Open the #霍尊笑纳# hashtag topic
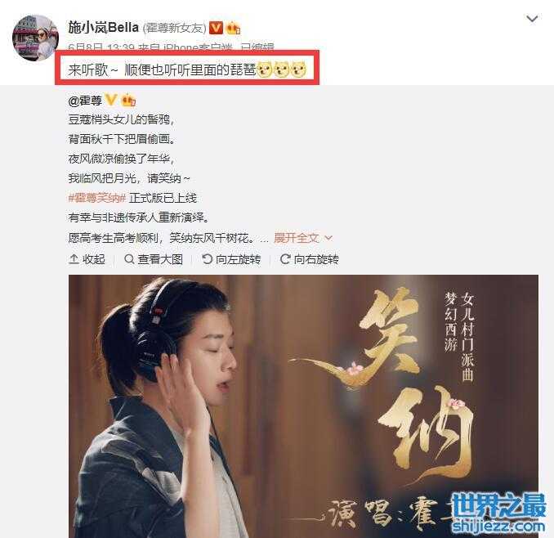554x538 pixels. (97, 198)
